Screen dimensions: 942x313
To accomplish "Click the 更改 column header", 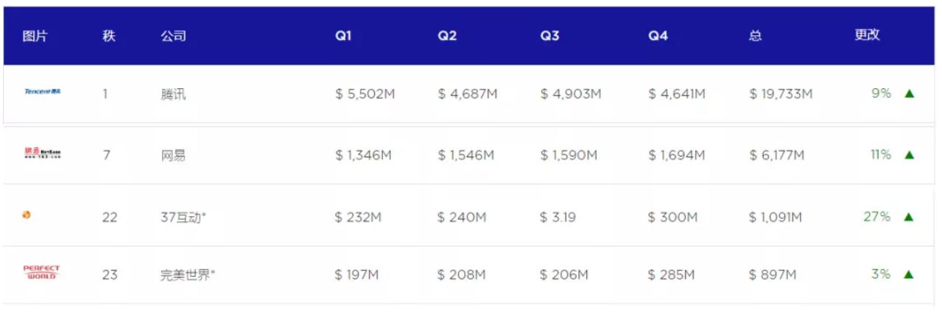I will pyautogui.click(x=867, y=35).
